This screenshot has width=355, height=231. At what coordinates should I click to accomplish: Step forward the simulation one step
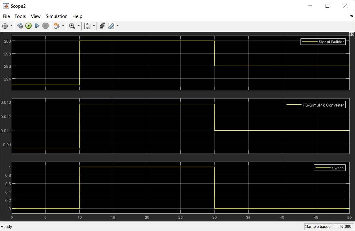click(x=37, y=26)
